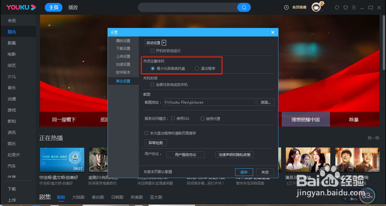Viewport: 386px width, 206px height.
Task: Open 动漫 in left sidebar
Action: click(12, 99)
